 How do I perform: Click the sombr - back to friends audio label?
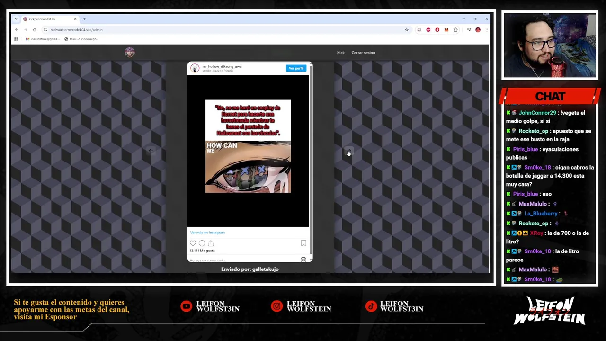click(218, 71)
